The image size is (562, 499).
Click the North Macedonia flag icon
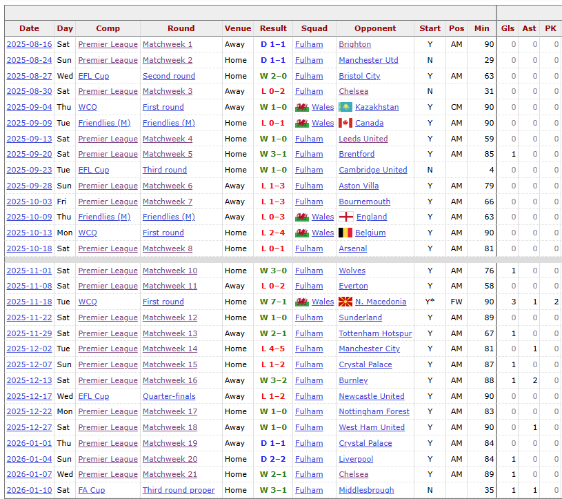pyautogui.click(x=345, y=302)
